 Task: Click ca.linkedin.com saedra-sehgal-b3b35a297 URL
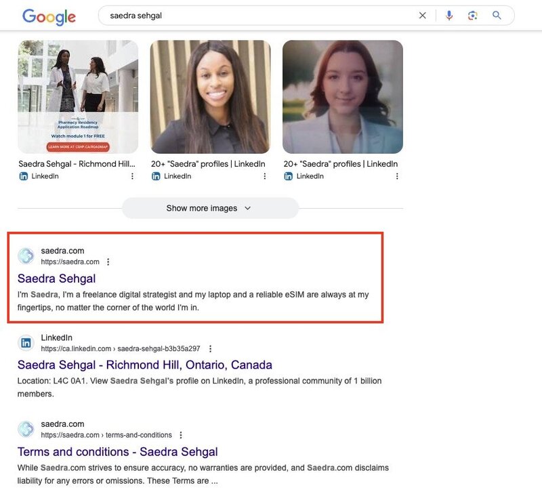pos(121,348)
